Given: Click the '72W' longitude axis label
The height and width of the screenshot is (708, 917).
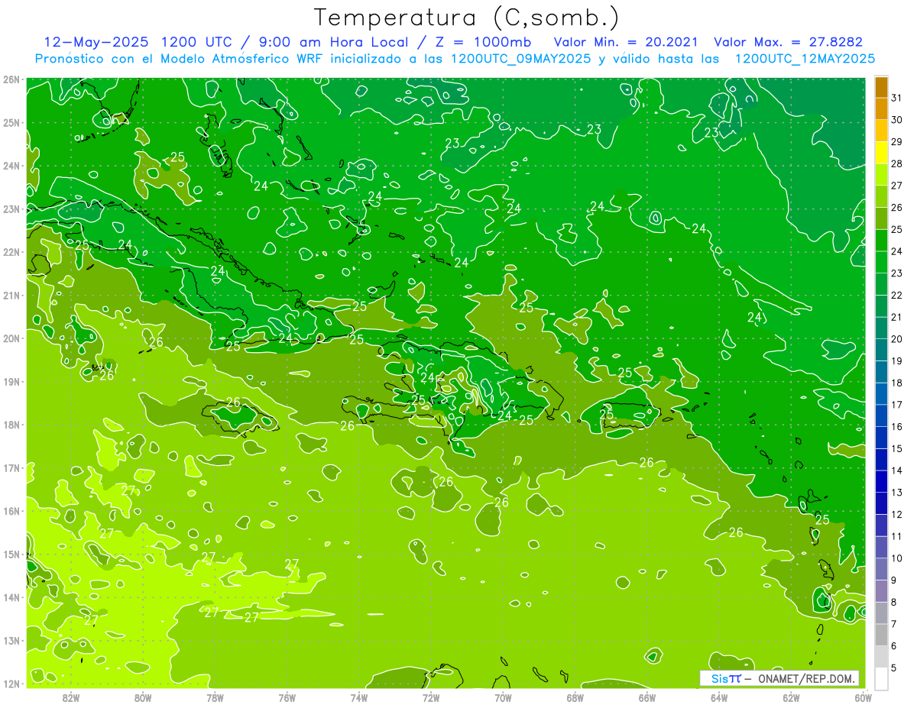Looking at the screenshot, I should coord(431,697).
